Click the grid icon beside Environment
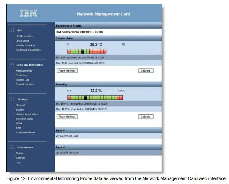 [x=12, y=147]
